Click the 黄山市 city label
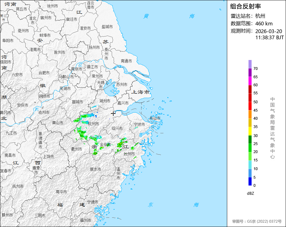Viewport: 286px width, 227px height. pos(58,123)
